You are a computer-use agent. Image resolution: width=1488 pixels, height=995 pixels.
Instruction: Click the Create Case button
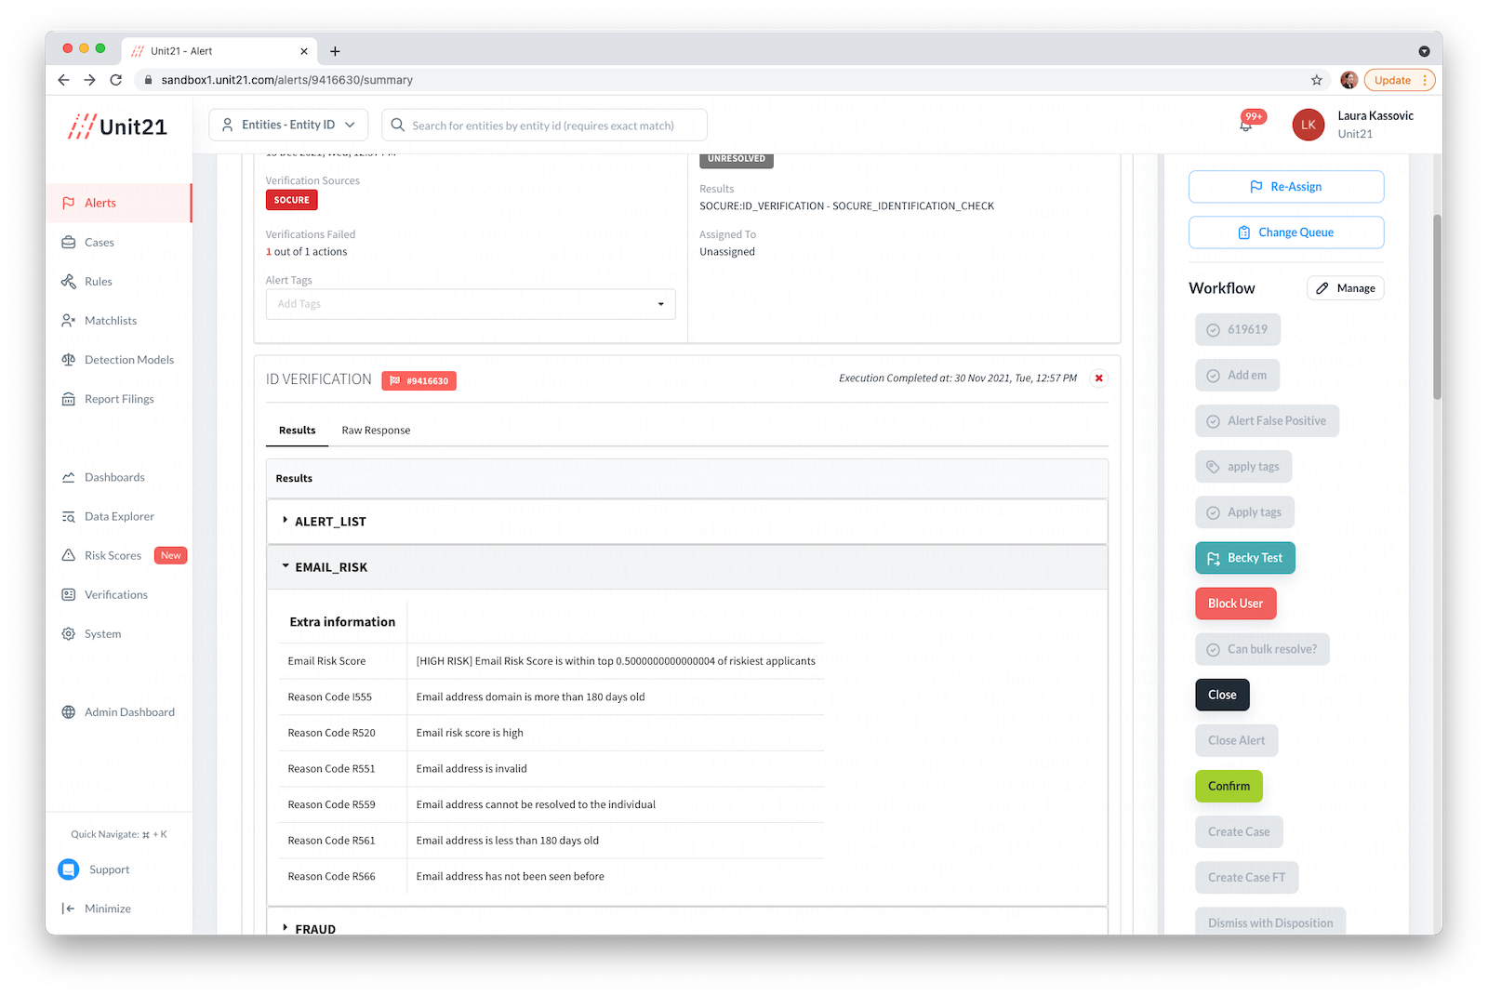point(1239,831)
